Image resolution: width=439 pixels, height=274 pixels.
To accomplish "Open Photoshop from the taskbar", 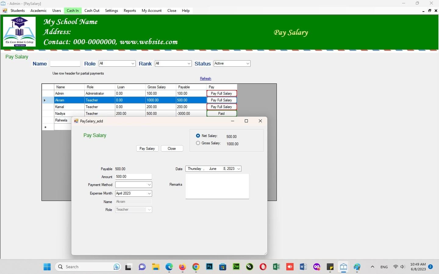I will coord(209,267).
